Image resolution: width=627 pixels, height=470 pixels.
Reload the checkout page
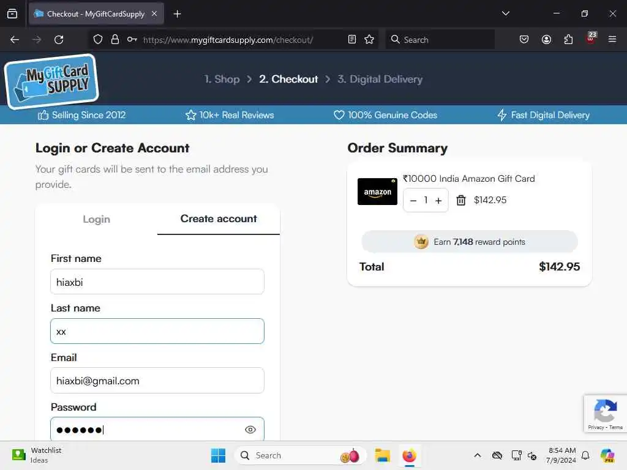59,40
